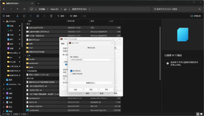Click the navigation pane scrollbar

pos(22,35)
